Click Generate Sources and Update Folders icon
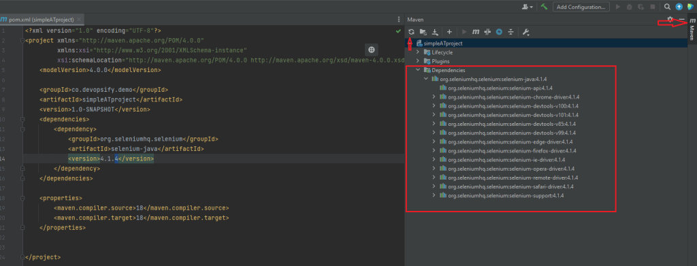The image size is (697, 266). pyautogui.click(x=423, y=31)
